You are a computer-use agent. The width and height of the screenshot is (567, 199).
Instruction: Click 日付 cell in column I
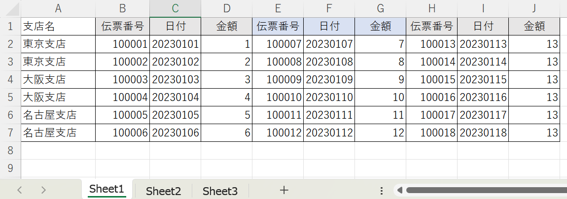pyautogui.click(x=483, y=27)
